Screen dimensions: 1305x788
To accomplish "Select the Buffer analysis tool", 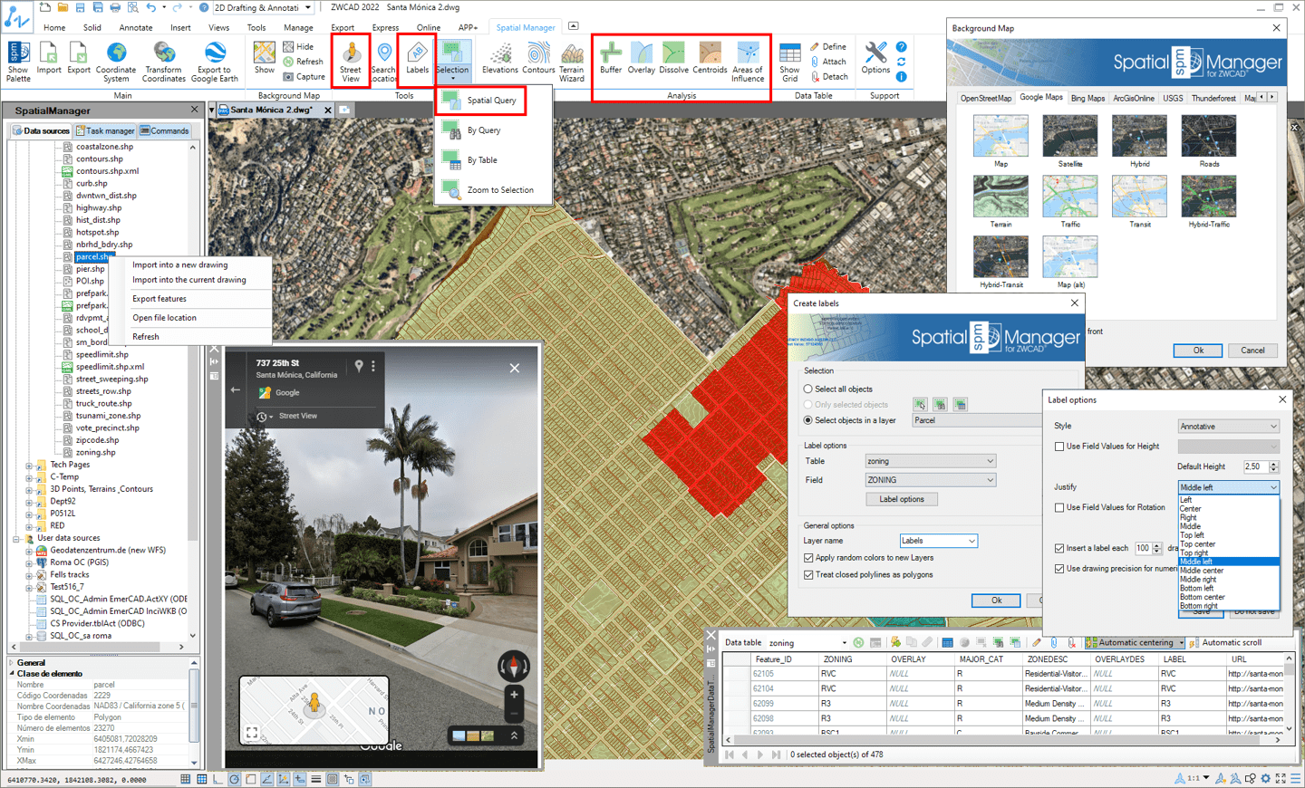I will point(611,58).
